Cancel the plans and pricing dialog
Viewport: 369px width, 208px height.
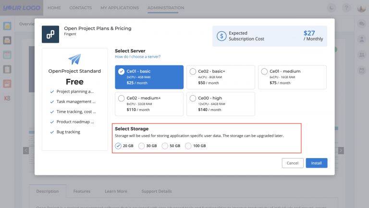293,163
